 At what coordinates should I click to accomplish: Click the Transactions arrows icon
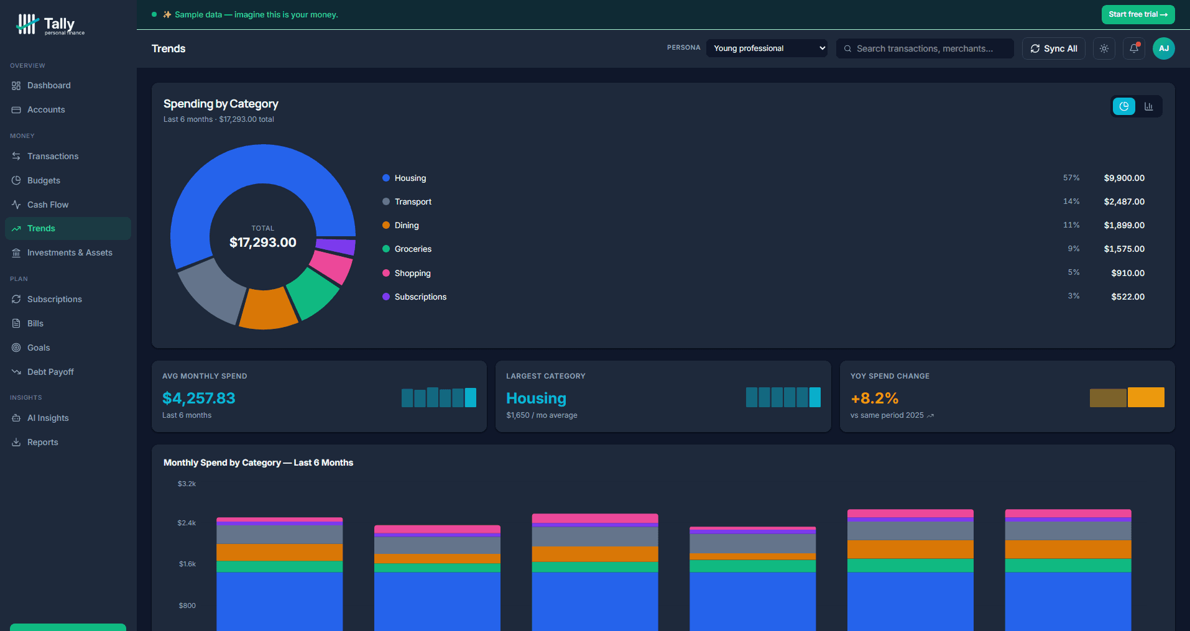[16, 156]
